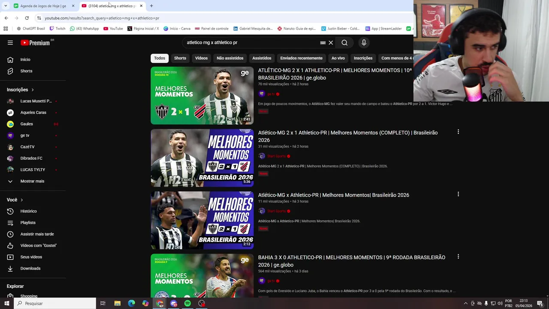Expand the Você section
The width and height of the screenshot is (549, 309).
pos(15,200)
